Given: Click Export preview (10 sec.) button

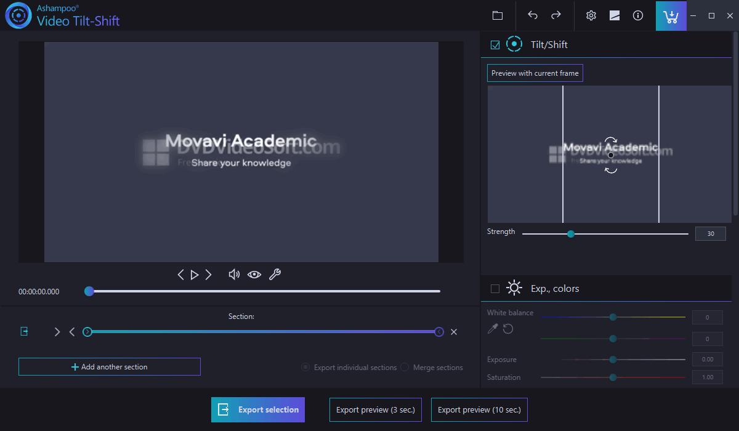Looking at the screenshot, I should [x=479, y=409].
